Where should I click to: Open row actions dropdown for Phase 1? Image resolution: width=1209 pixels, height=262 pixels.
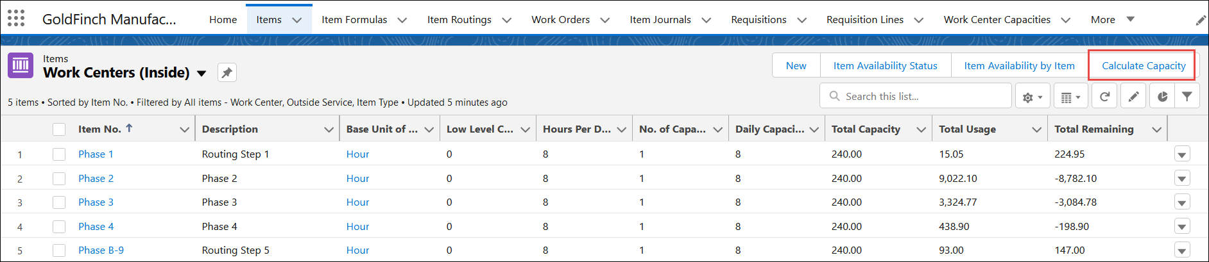[1182, 154]
